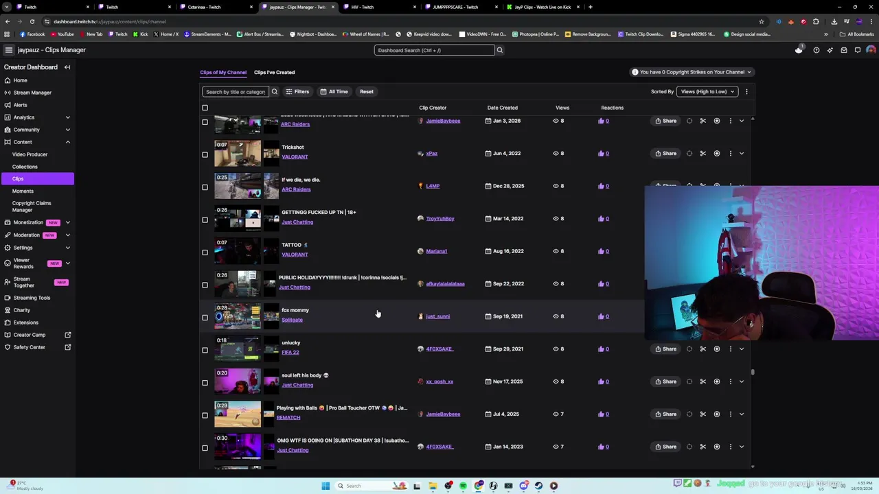Click circle-plus icon for Playing with Balls clip
This screenshot has width=879, height=494.
pyautogui.click(x=716, y=414)
